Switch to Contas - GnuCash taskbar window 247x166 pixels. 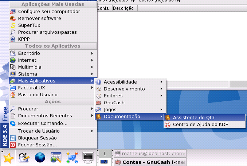(150, 162)
